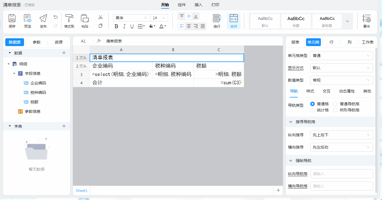382x200 pixels.
Task: Choose the 普通导航格 radio option
Action: (x=335, y=104)
